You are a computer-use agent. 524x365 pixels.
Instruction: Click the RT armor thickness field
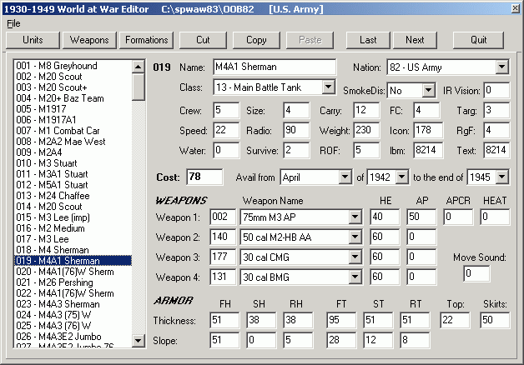(415, 320)
